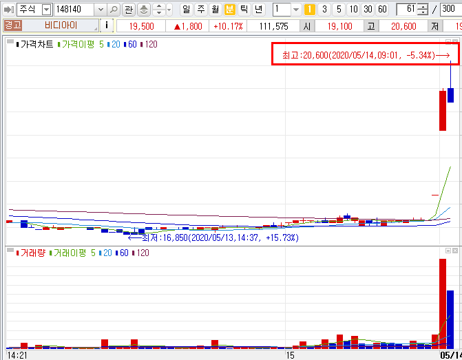Click the candle count spinner arrows
The height and width of the screenshot is (360, 462).
coord(423,10)
